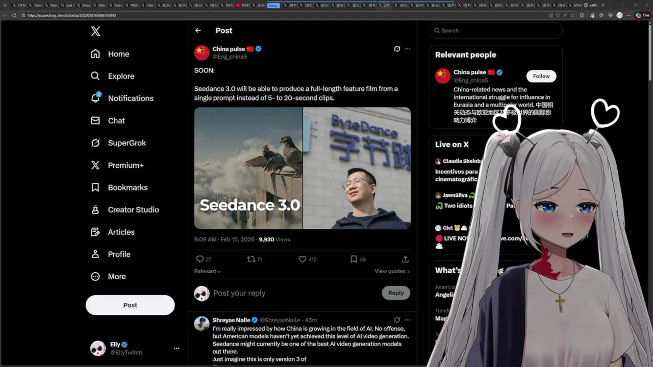
Task: Open the More menu in sidebar
Action: [x=108, y=276]
